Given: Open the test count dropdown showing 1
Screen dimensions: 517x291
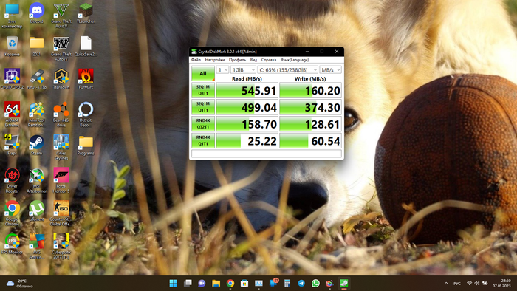Looking at the screenshot, I should 222,70.
